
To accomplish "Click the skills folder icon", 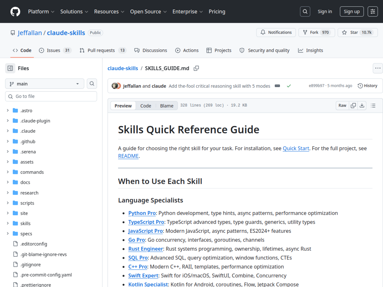I will (x=15, y=223).
